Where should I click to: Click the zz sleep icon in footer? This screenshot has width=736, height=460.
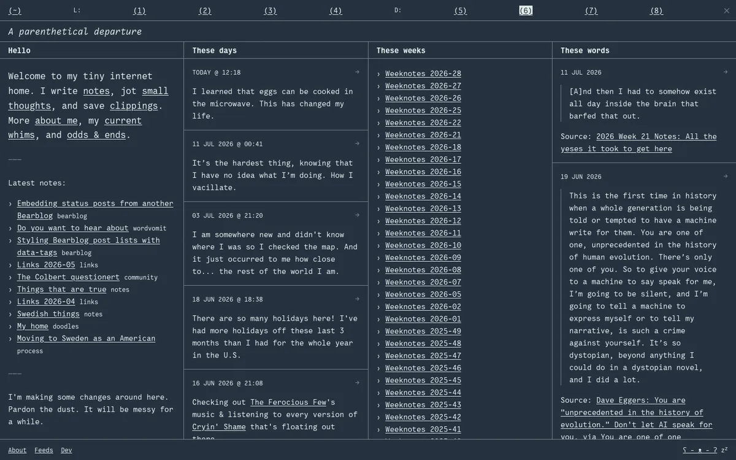click(x=724, y=450)
